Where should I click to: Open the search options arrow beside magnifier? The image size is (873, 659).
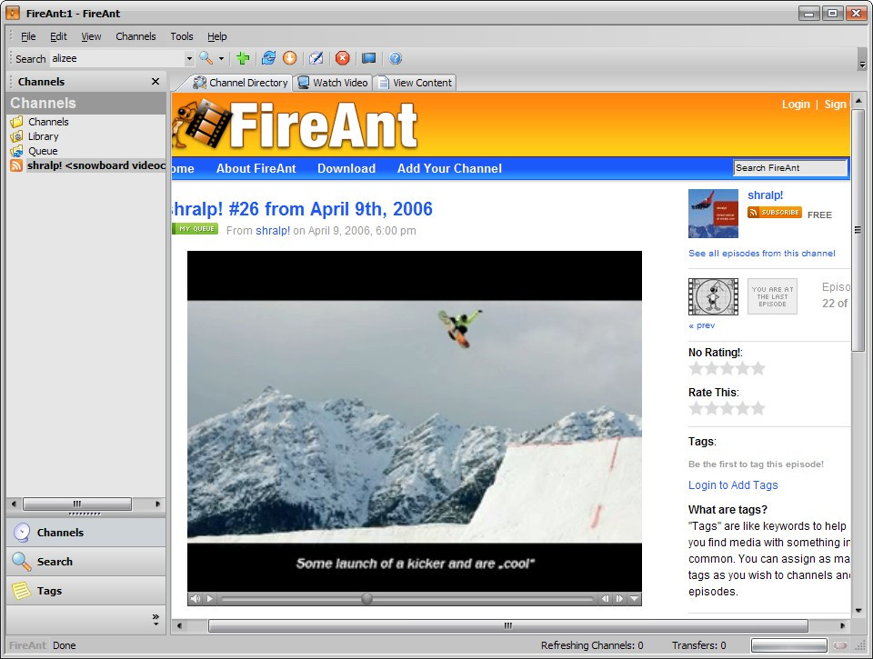[x=221, y=58]
